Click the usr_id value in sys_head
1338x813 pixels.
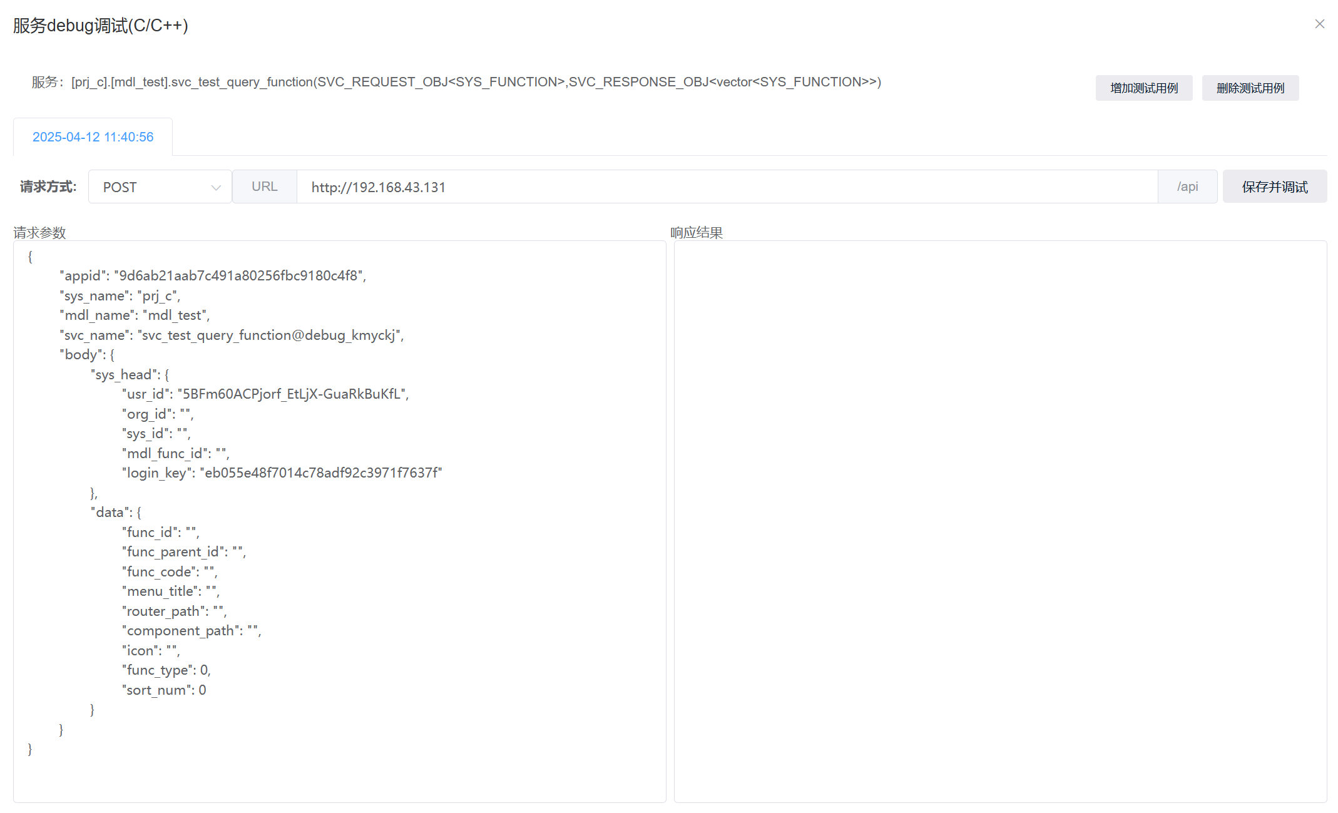(292, 394)
